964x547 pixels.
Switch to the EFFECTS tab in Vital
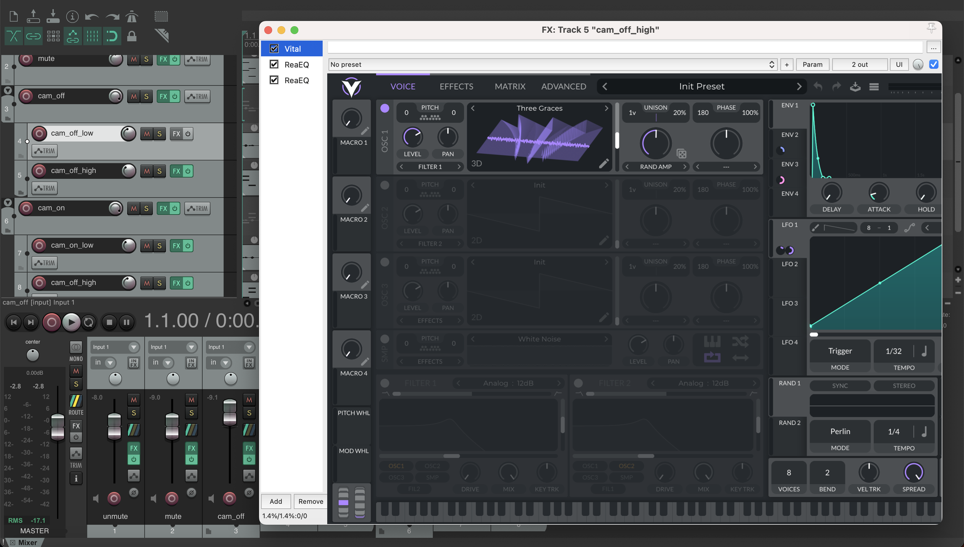click(456, 87)
